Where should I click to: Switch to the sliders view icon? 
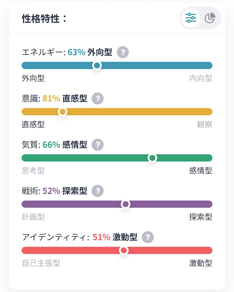click(191, 18)
